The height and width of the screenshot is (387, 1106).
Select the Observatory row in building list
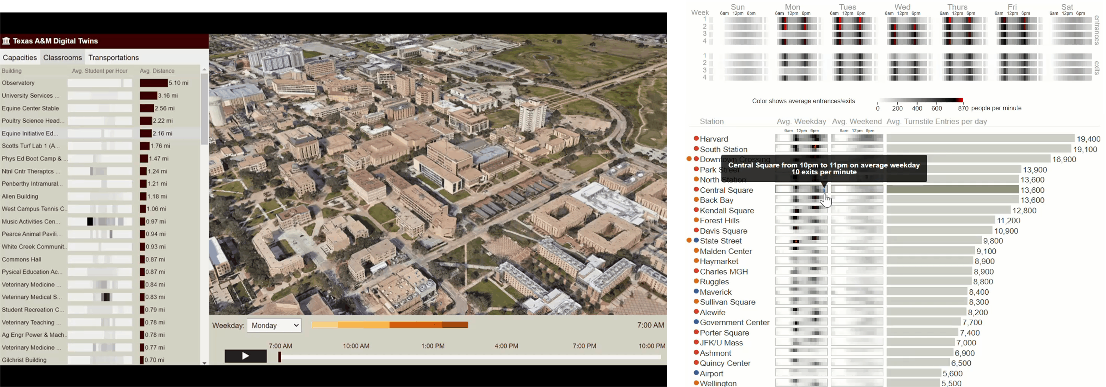point(19,83)
